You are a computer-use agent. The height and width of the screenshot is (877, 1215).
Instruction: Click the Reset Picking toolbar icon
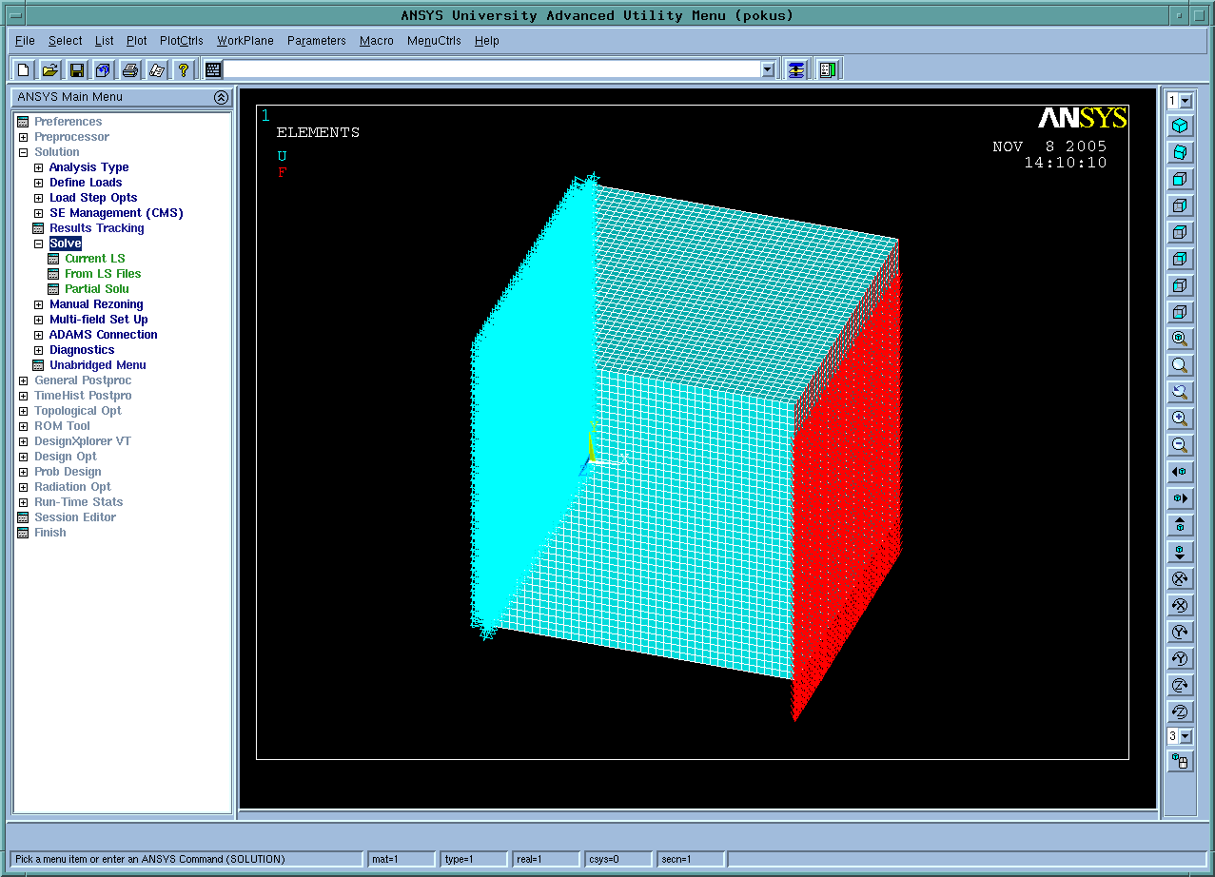(x=827, y=69)
